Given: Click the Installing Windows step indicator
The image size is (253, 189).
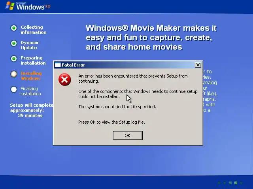Looking at the screenshot, I should (14, 74).
